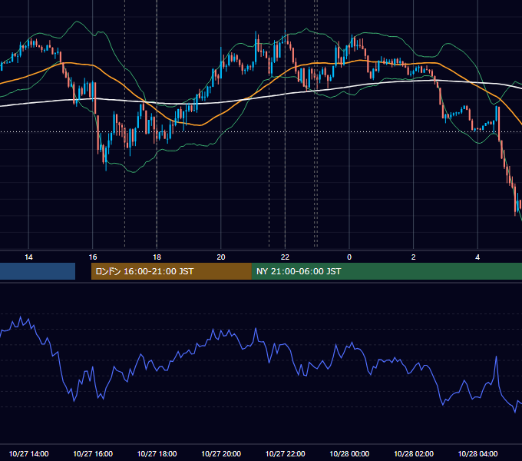Click the blue session bar before London
The height and width of the screenshot is (461, 522).
pos(38,271)
